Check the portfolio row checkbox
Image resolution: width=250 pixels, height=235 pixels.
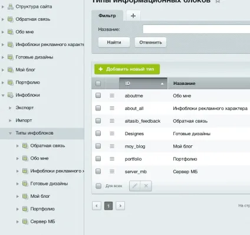(x=98, y=159)
